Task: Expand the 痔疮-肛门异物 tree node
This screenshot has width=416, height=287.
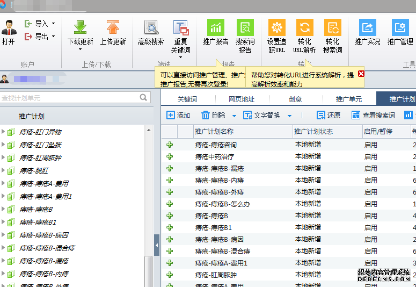Action: (x=3, y=132)
